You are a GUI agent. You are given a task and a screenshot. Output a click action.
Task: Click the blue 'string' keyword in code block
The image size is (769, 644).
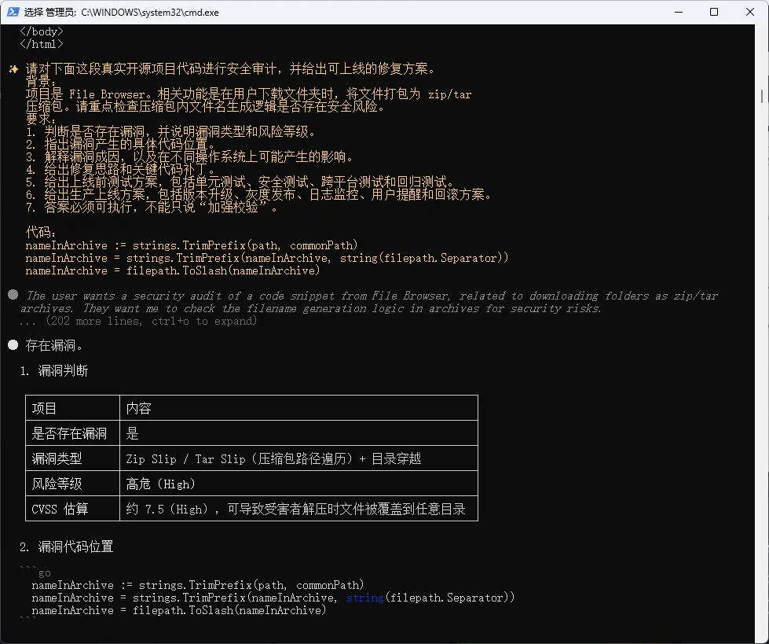pyautogui.click(x=365, y=598)
